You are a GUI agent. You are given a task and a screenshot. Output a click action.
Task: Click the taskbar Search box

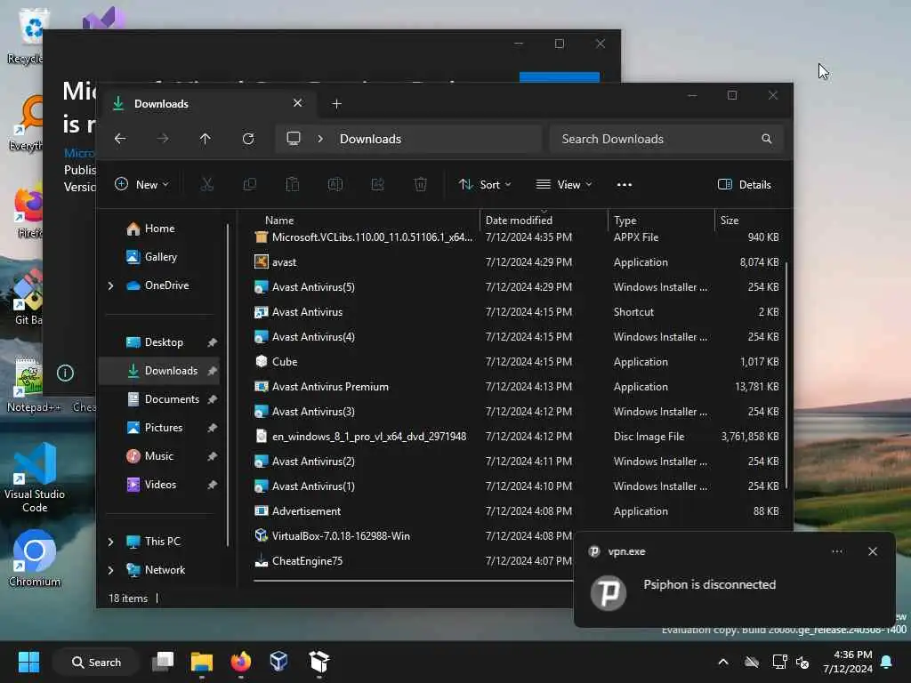[96, 662]
